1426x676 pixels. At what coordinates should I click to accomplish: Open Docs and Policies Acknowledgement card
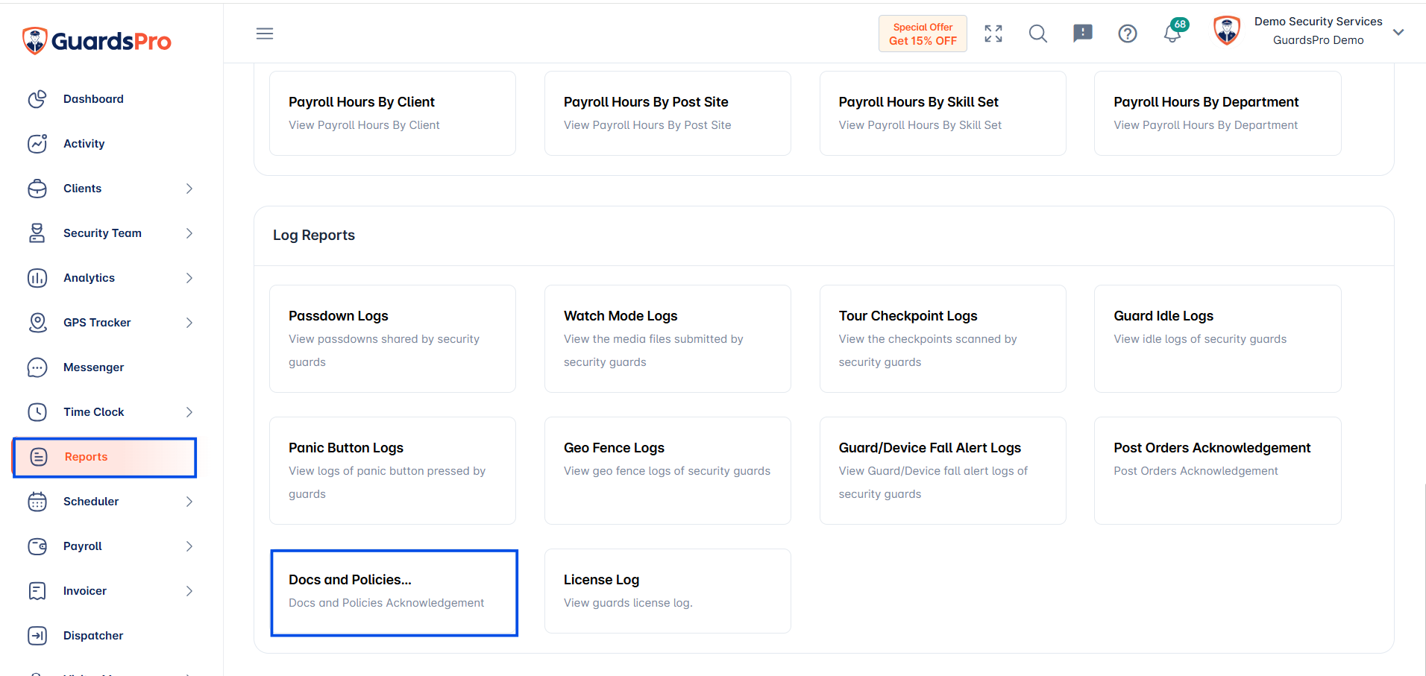tap(394, 593)
